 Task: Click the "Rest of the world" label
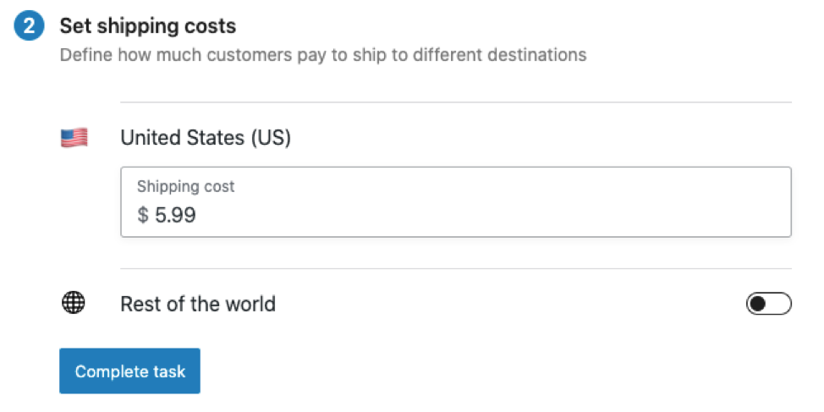click(198, 304)
